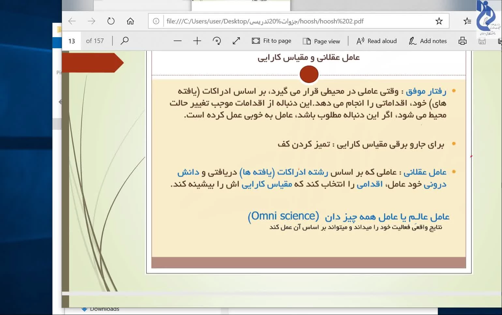The image size is (502, 315).
Task: Add this page to favorites star
Action: (x=439, y=21)
